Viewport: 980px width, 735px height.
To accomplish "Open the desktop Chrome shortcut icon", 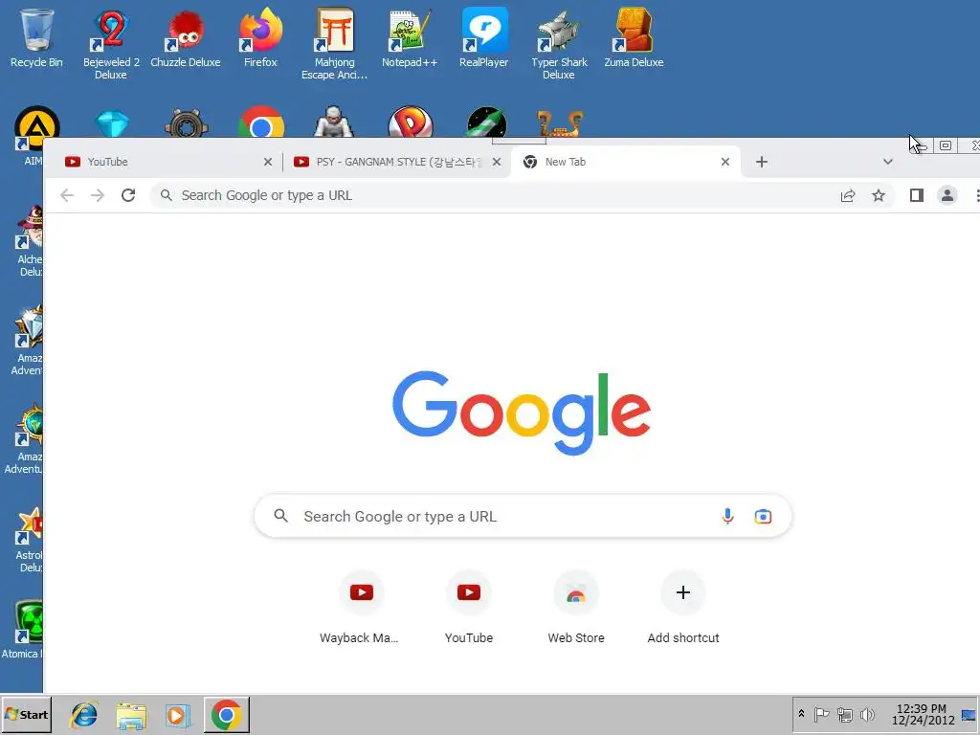I will (x=261, y=122).
